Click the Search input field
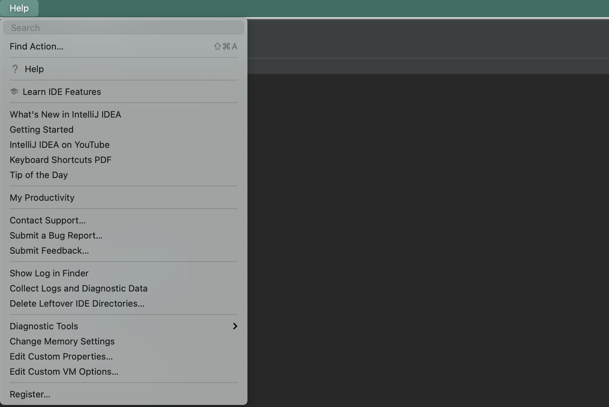The width and height of the screenshot is (609, 407). (124, 27)
